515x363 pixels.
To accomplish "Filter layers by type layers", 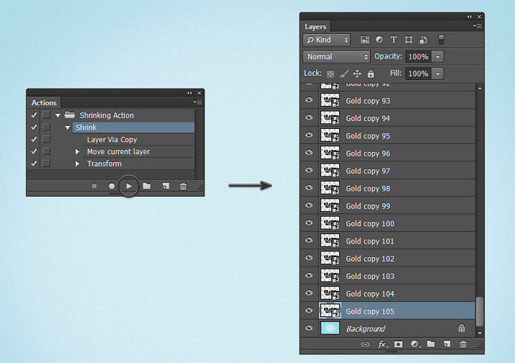I will click(394, 40).
